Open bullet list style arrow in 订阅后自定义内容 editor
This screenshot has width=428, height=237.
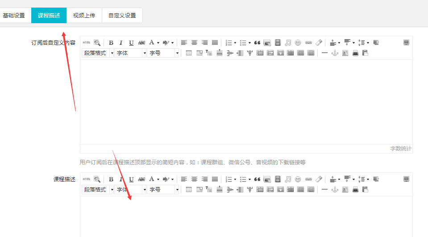pyautogui.click(x=249, y=43)
